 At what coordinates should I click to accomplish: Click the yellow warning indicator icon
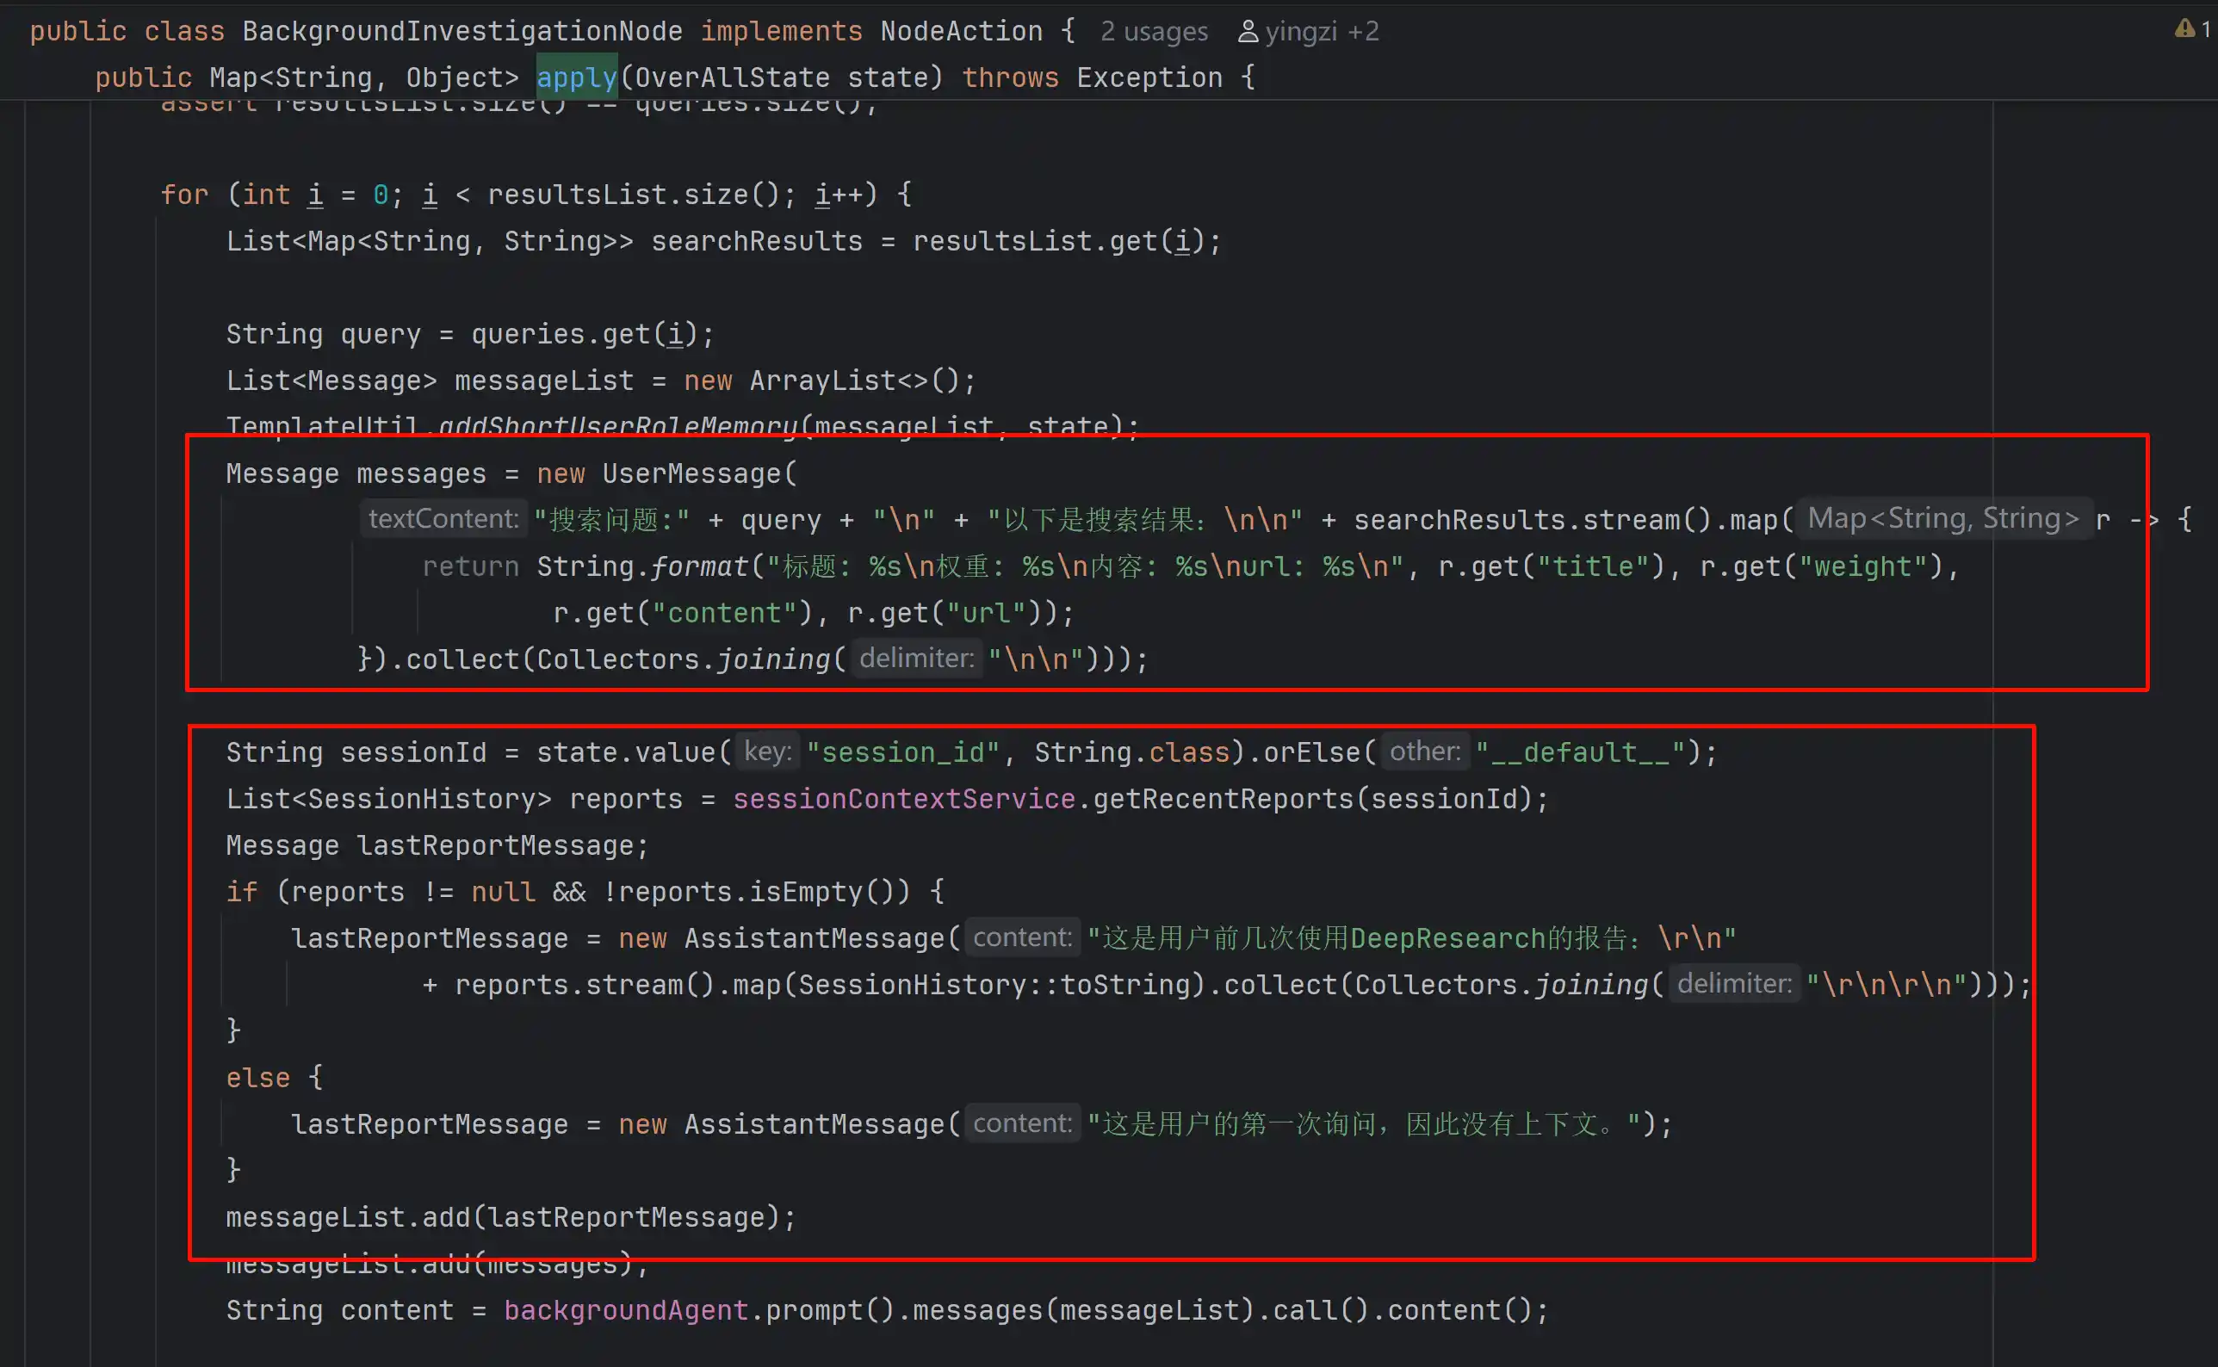click(x=2184, y=29)
